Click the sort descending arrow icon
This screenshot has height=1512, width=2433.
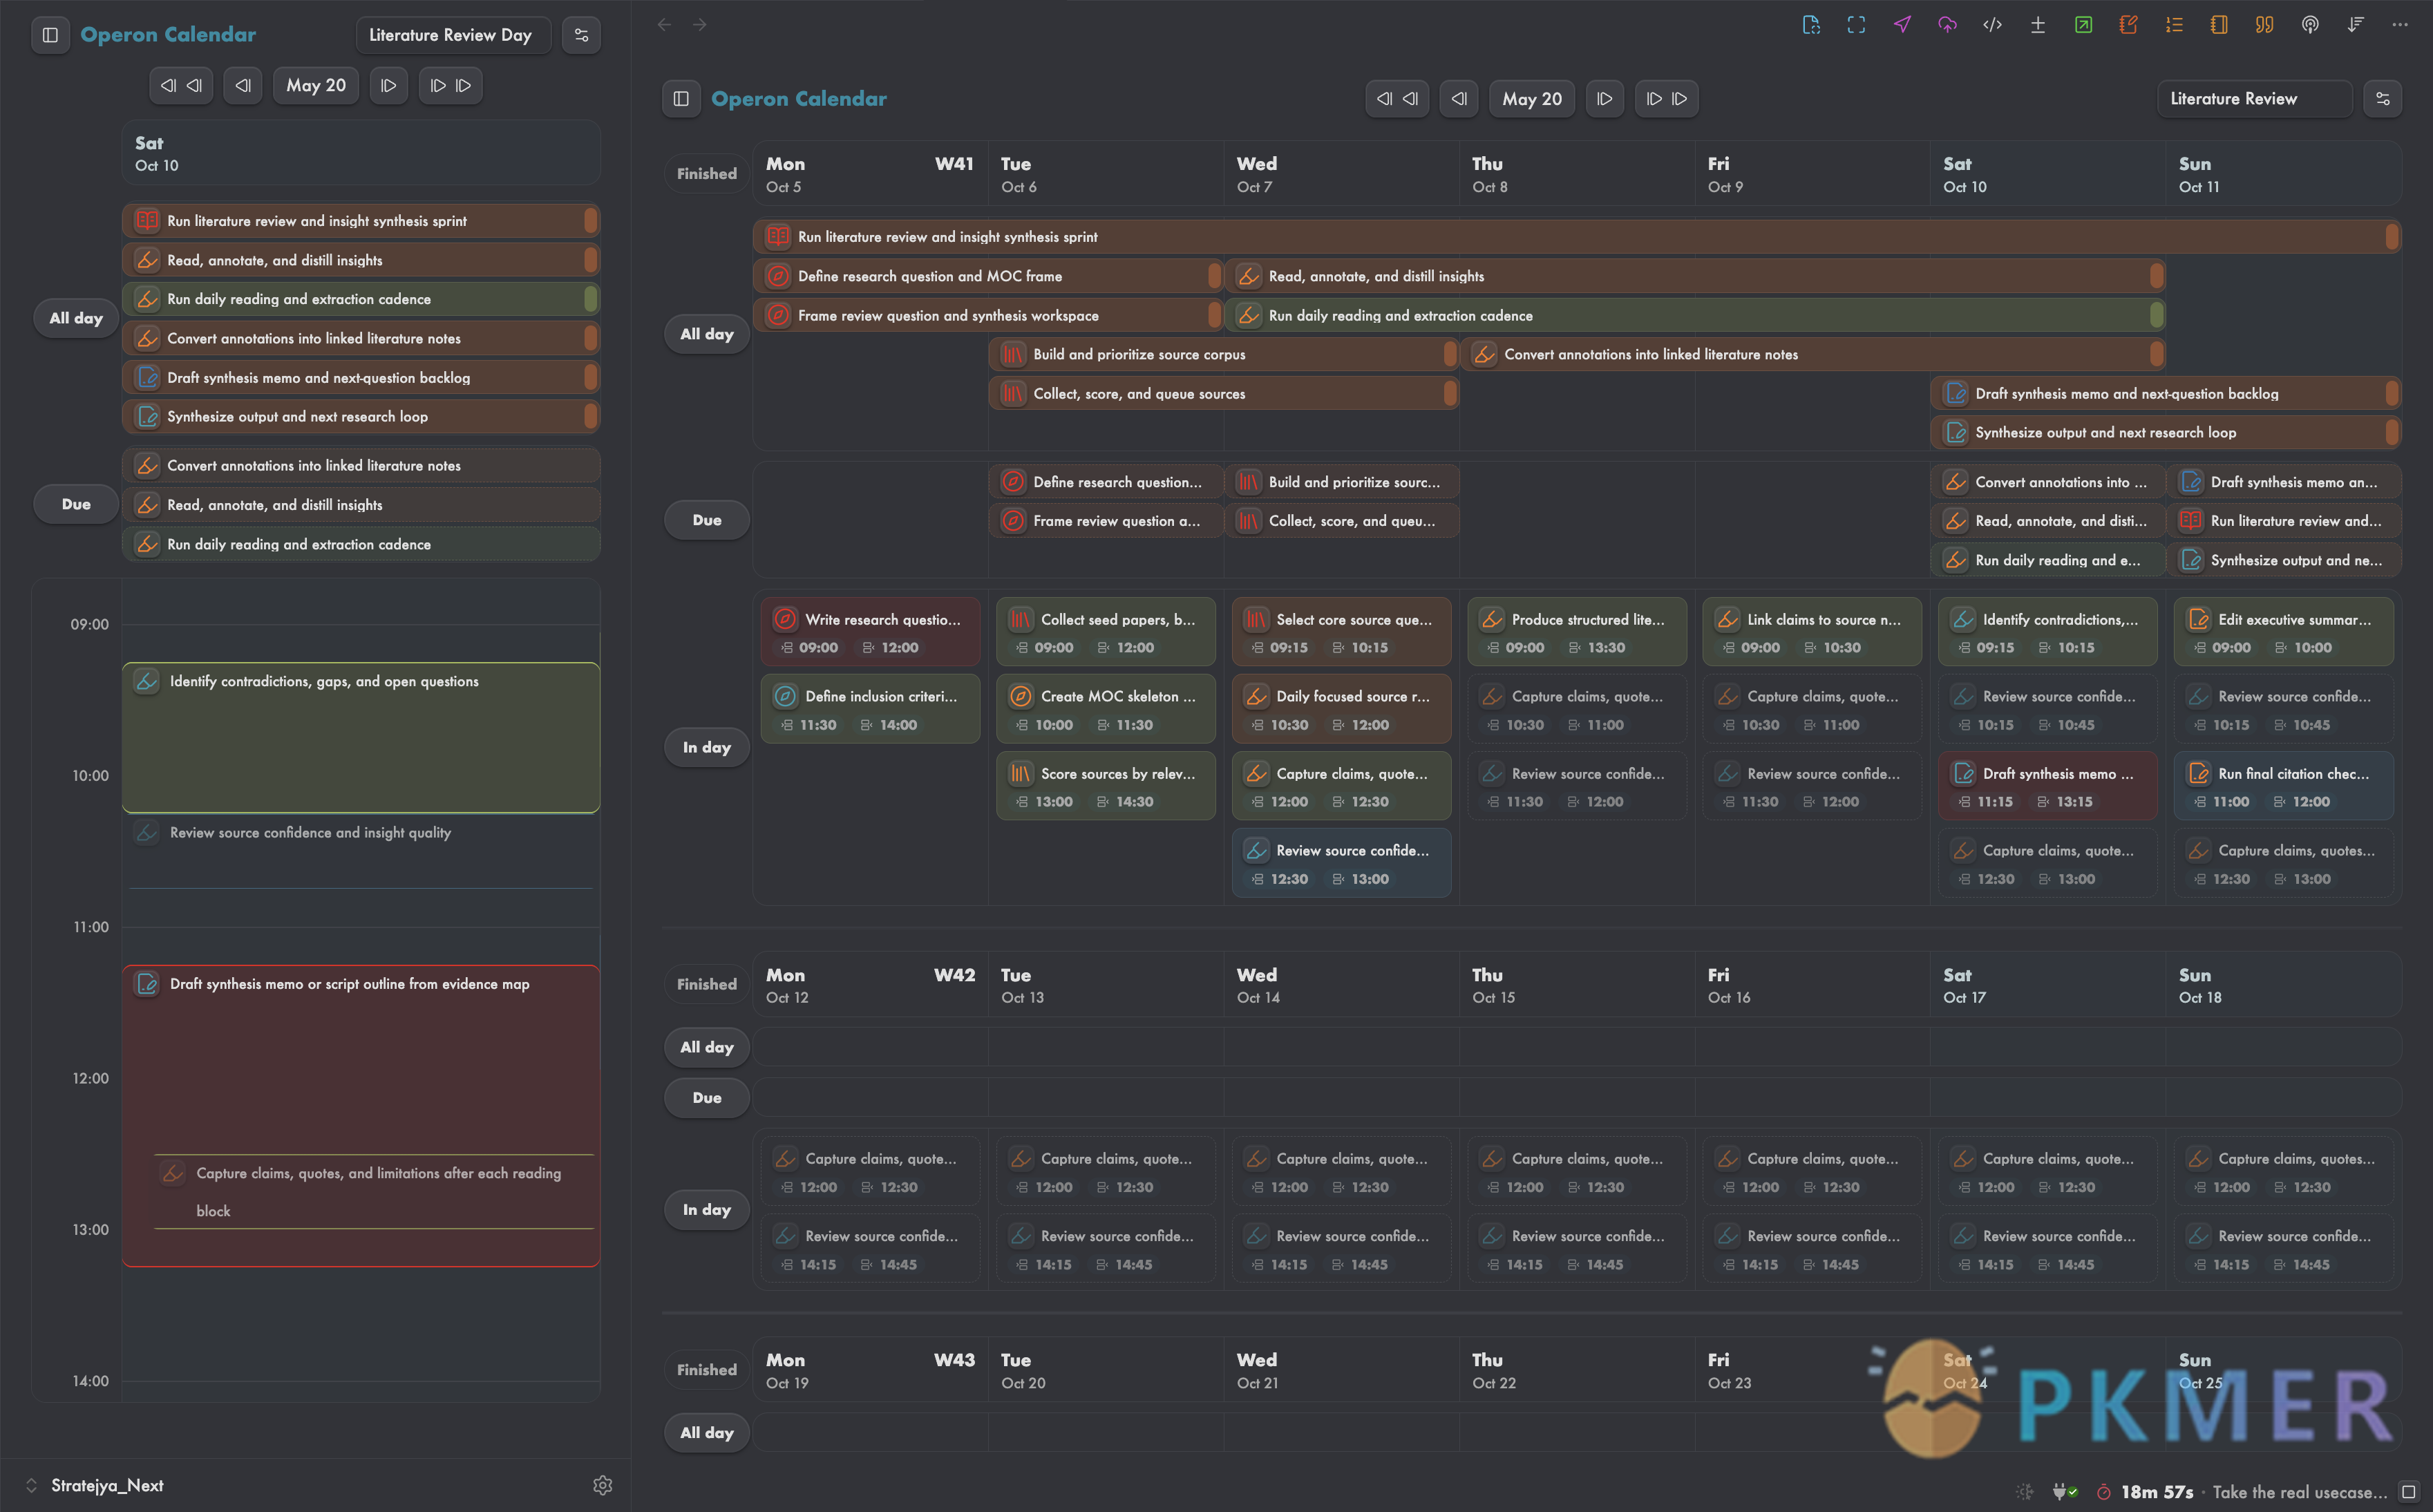2355,25
